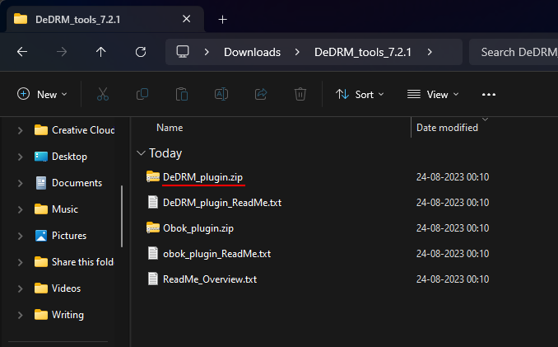The height and width of the screenshot is (347, 558).
Task: Click the Copy icon in toolbar
Action: [142, 94]
